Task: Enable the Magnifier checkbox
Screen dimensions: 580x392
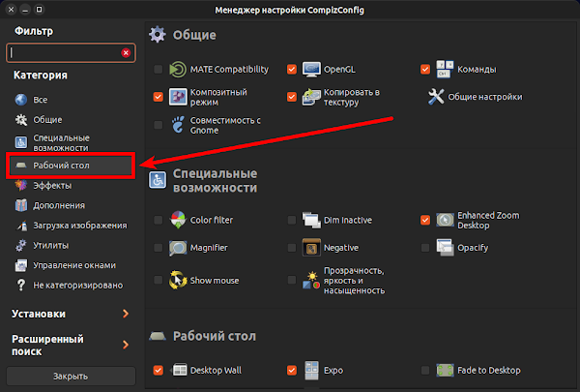Action: (x=158, y=248)
